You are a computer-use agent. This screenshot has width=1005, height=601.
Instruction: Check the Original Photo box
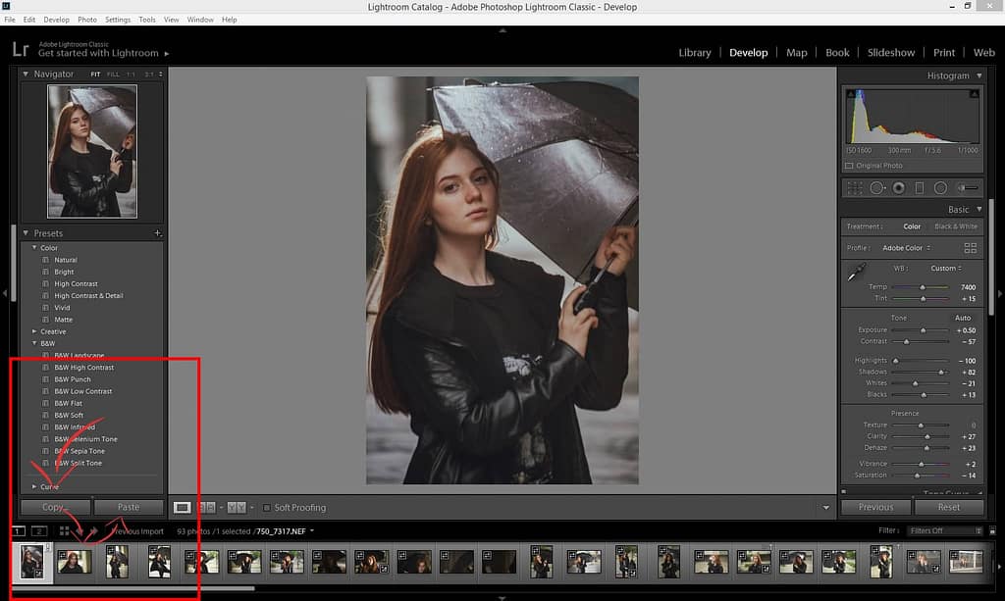(x=849, y=166)
